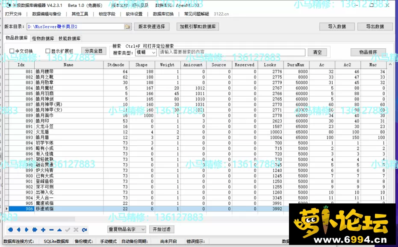Click the 导出数据 button
The width and height of the screenshot is (398, 247).
pos(375,26)
